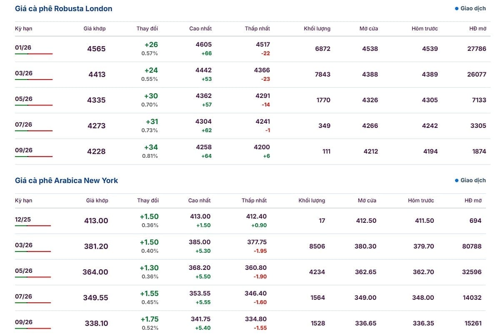Click the range bar under Arabica 12/25
Screen dimensions: 500x334
click(33, 226)
